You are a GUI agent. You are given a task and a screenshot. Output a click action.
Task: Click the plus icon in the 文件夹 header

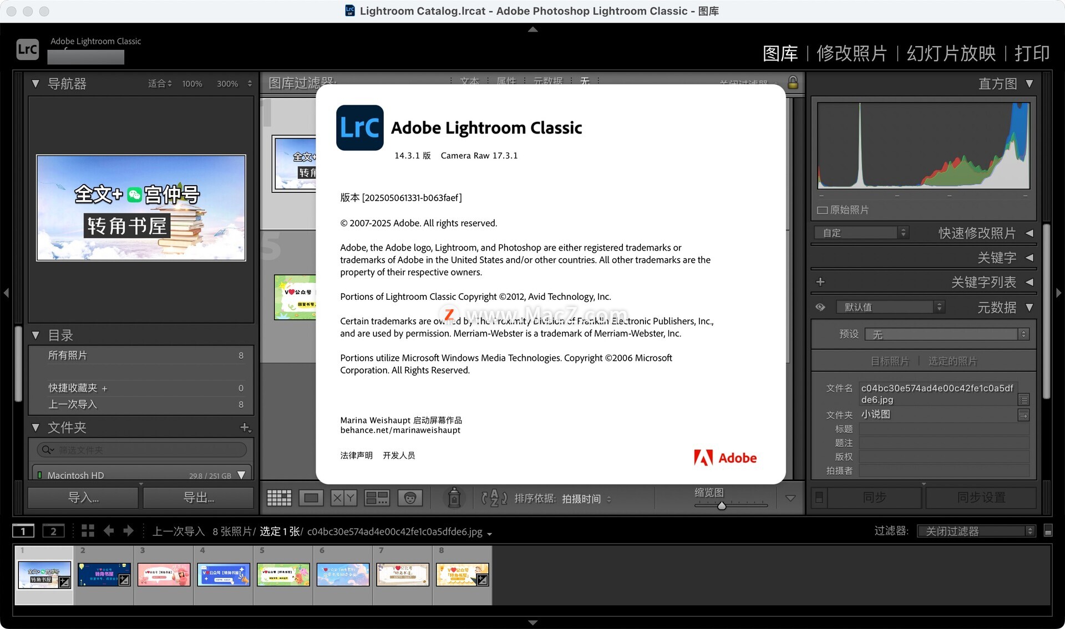point(245,427)
